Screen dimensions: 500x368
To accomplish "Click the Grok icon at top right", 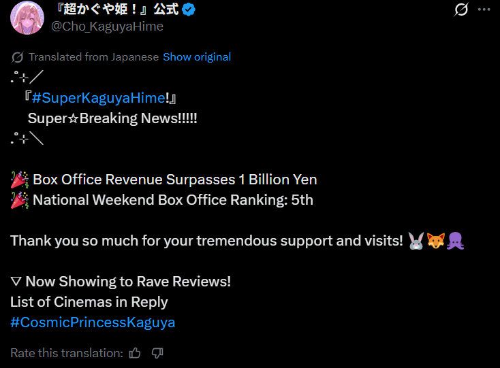I will click(x=461, y=10).
